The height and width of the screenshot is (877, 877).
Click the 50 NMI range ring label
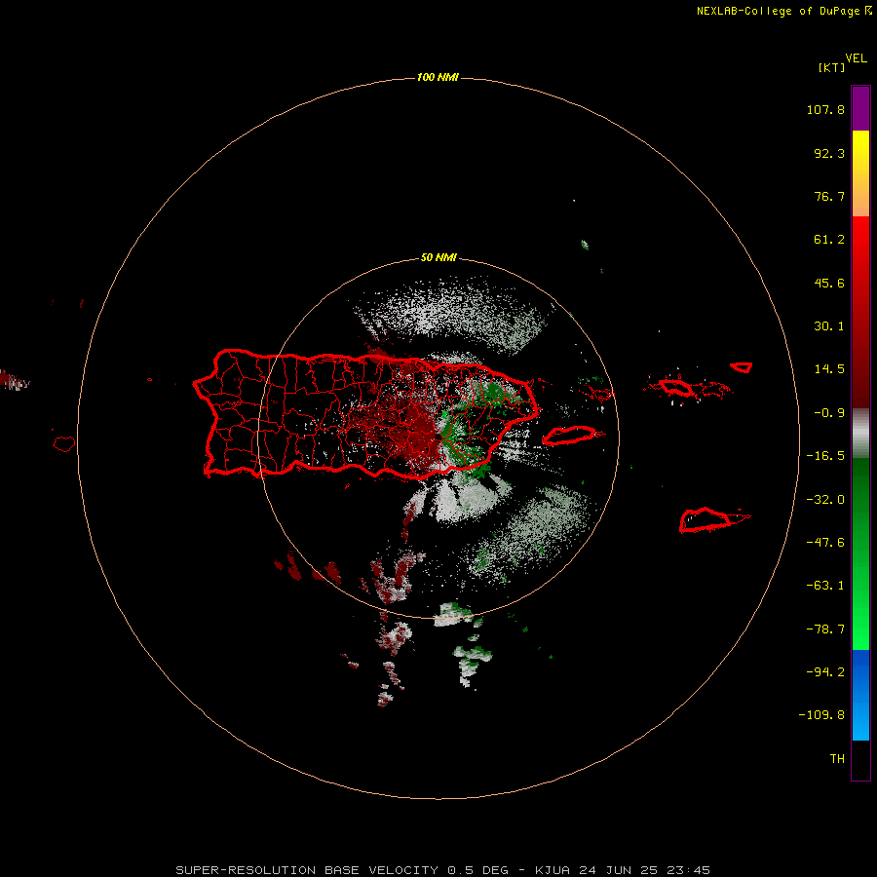438,257
